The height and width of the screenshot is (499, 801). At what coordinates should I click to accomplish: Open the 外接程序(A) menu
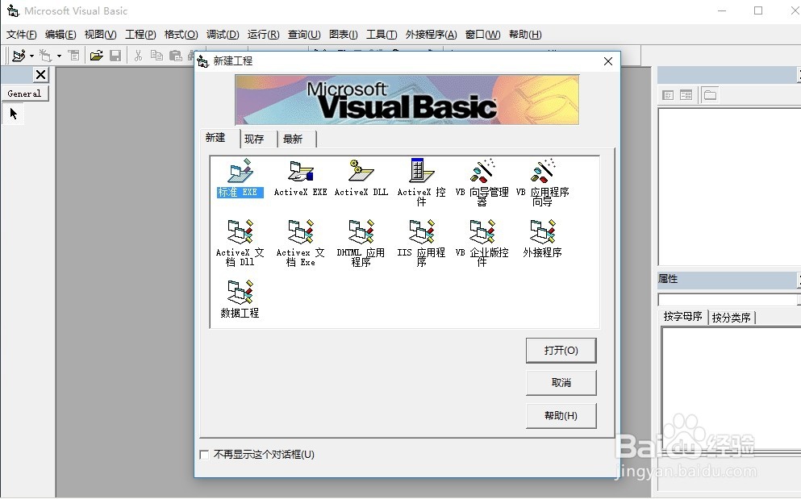[431, 34]
